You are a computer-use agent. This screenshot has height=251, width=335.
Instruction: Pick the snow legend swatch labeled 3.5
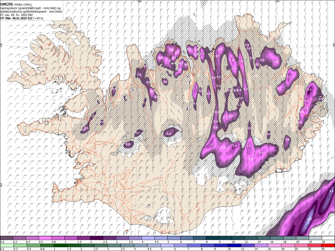click(x=135, y=238)
